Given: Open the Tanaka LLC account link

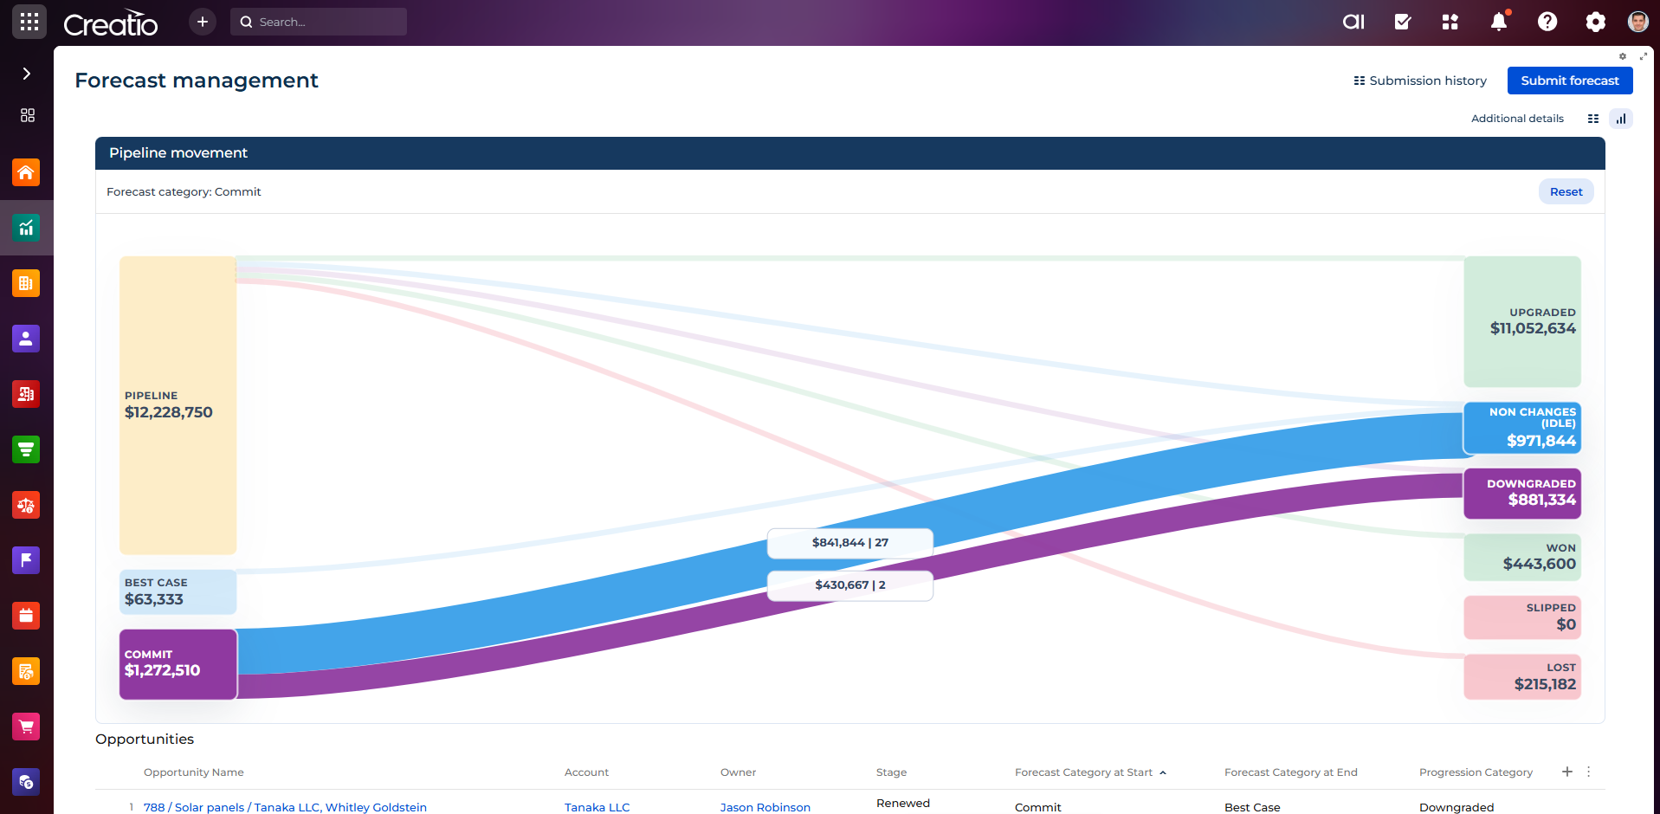Looking at the screenshot, I should (x=597, y=807).
